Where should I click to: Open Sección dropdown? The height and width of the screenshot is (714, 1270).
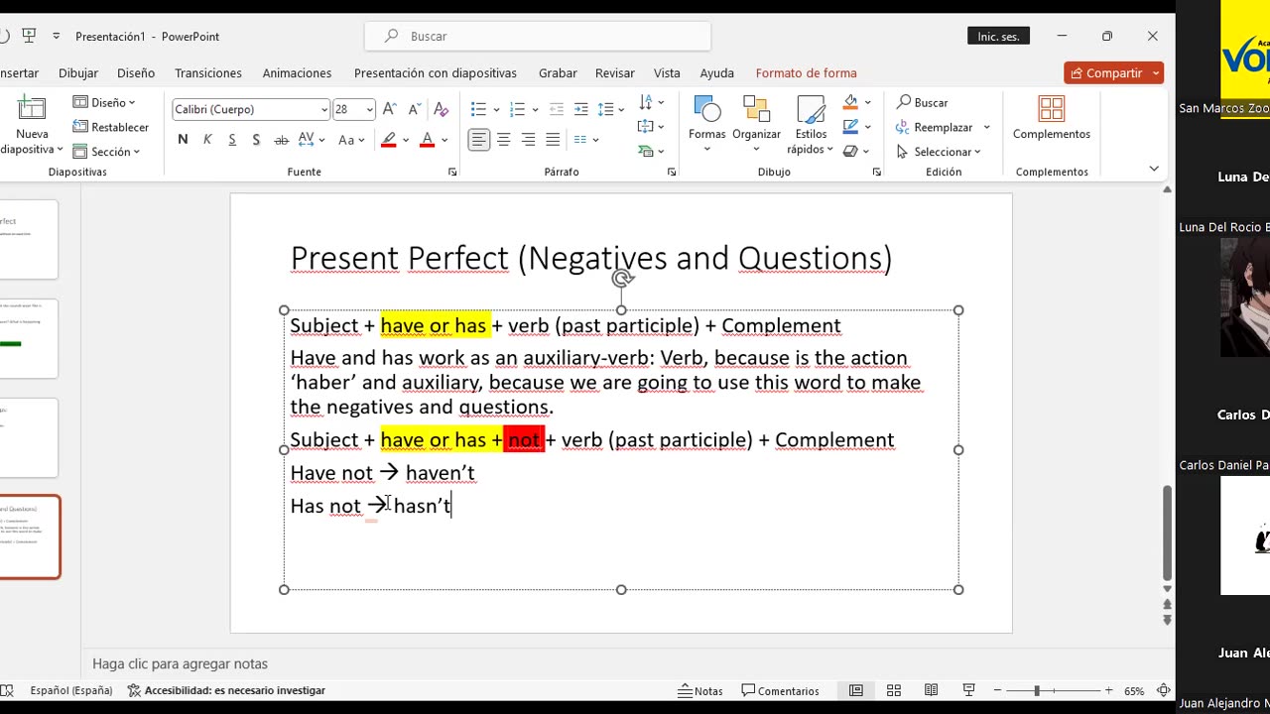point(106,152)
